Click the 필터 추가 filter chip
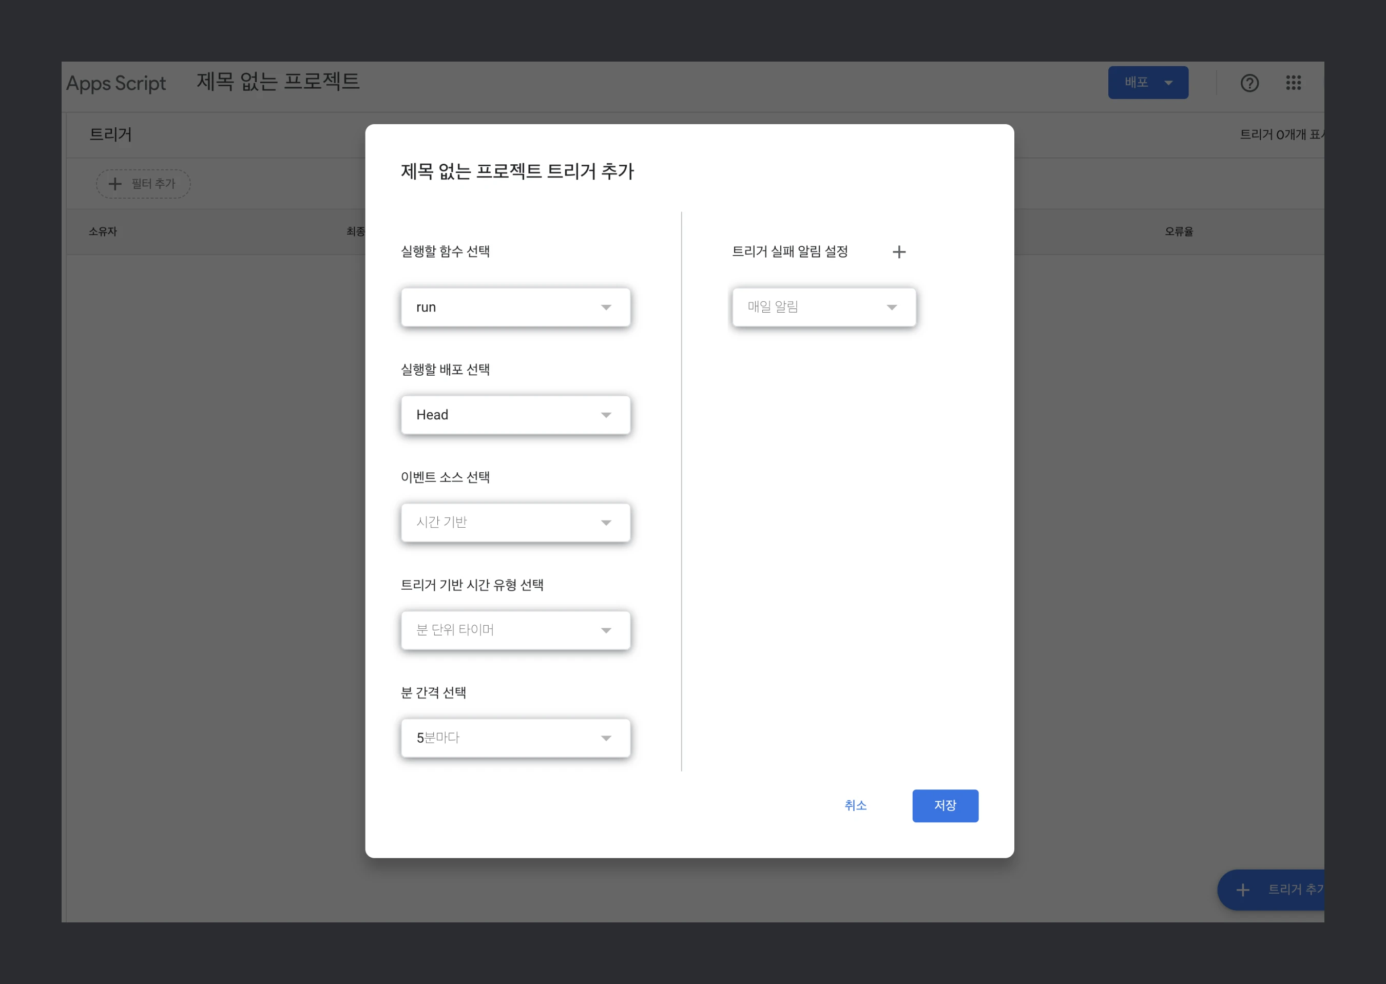Screen dimensions: 1386x984 click(x=152, y=184)
